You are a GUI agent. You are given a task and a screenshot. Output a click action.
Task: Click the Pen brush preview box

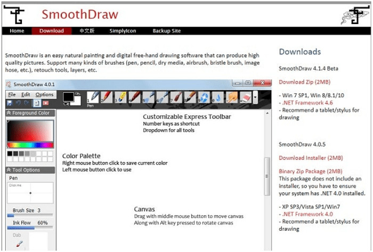pos(30,193)
